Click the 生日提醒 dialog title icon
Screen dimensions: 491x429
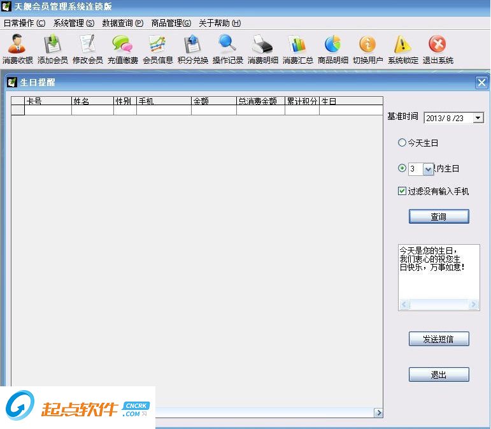12,82
